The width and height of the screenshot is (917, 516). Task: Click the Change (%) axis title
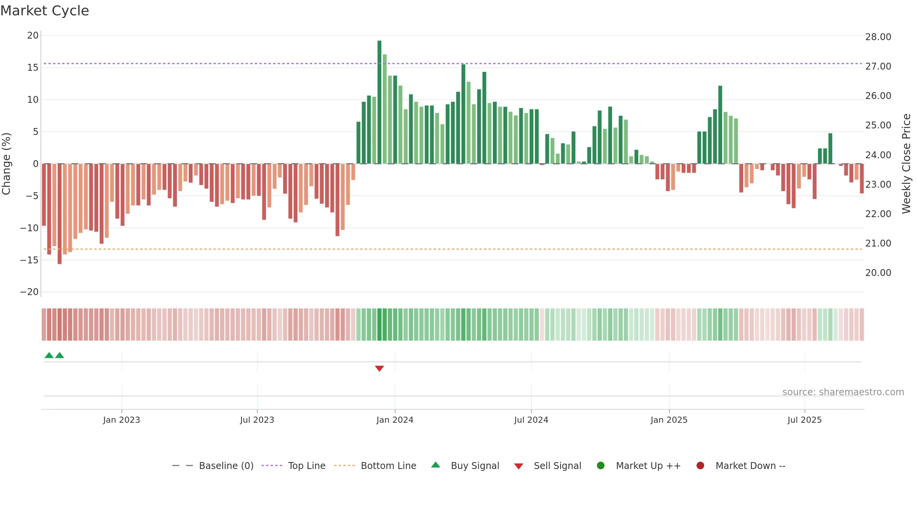tap(6, 164)
